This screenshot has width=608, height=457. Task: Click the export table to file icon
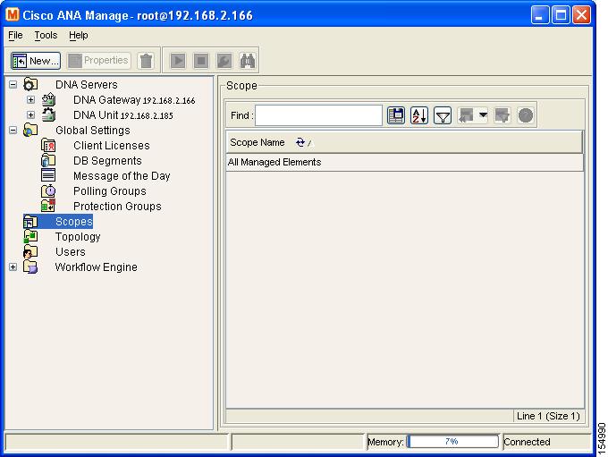coord(396,115)
